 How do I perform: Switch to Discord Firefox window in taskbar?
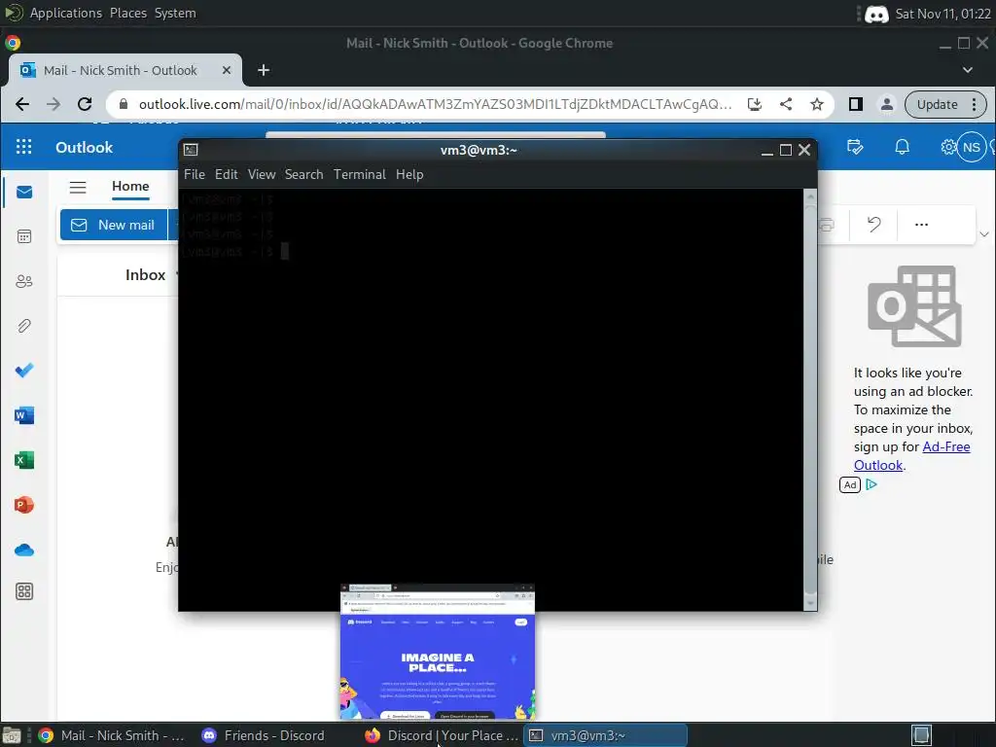(441, 735)
